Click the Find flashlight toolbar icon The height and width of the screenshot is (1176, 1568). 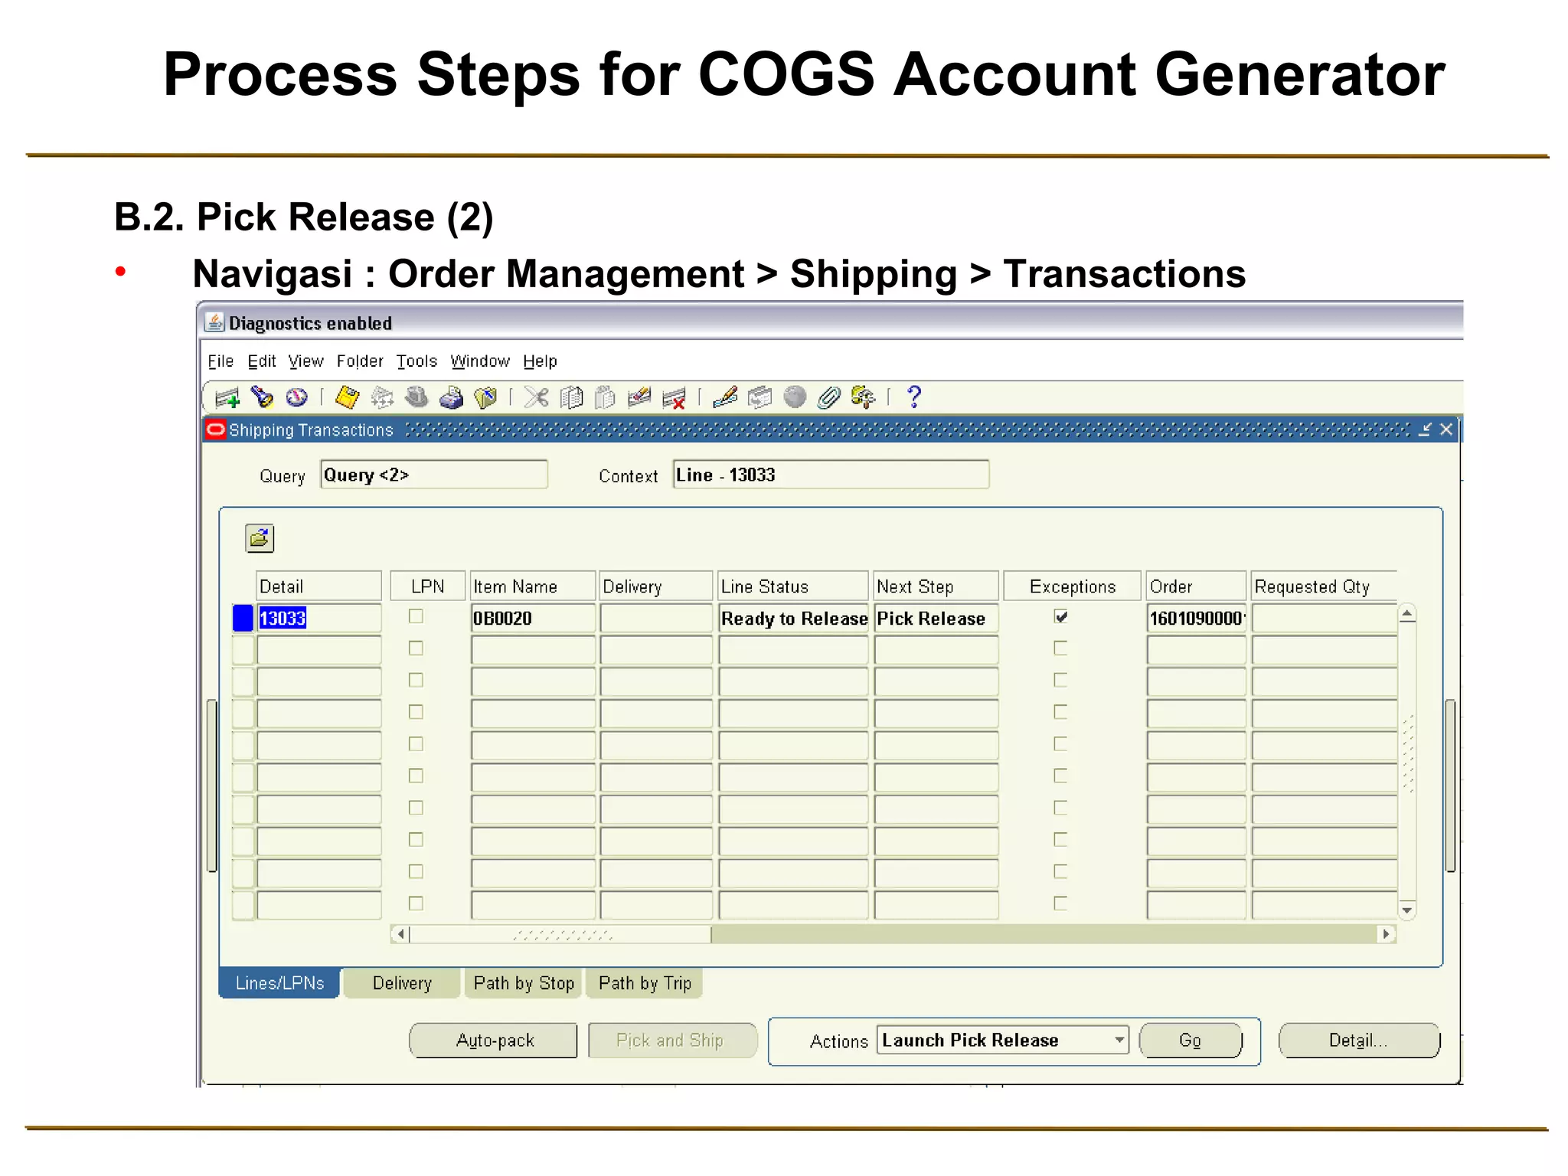(262, 397)
